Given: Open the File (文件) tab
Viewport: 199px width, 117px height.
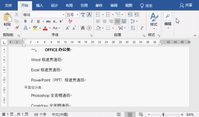Looking at the screenshot, I should (8, 6).
